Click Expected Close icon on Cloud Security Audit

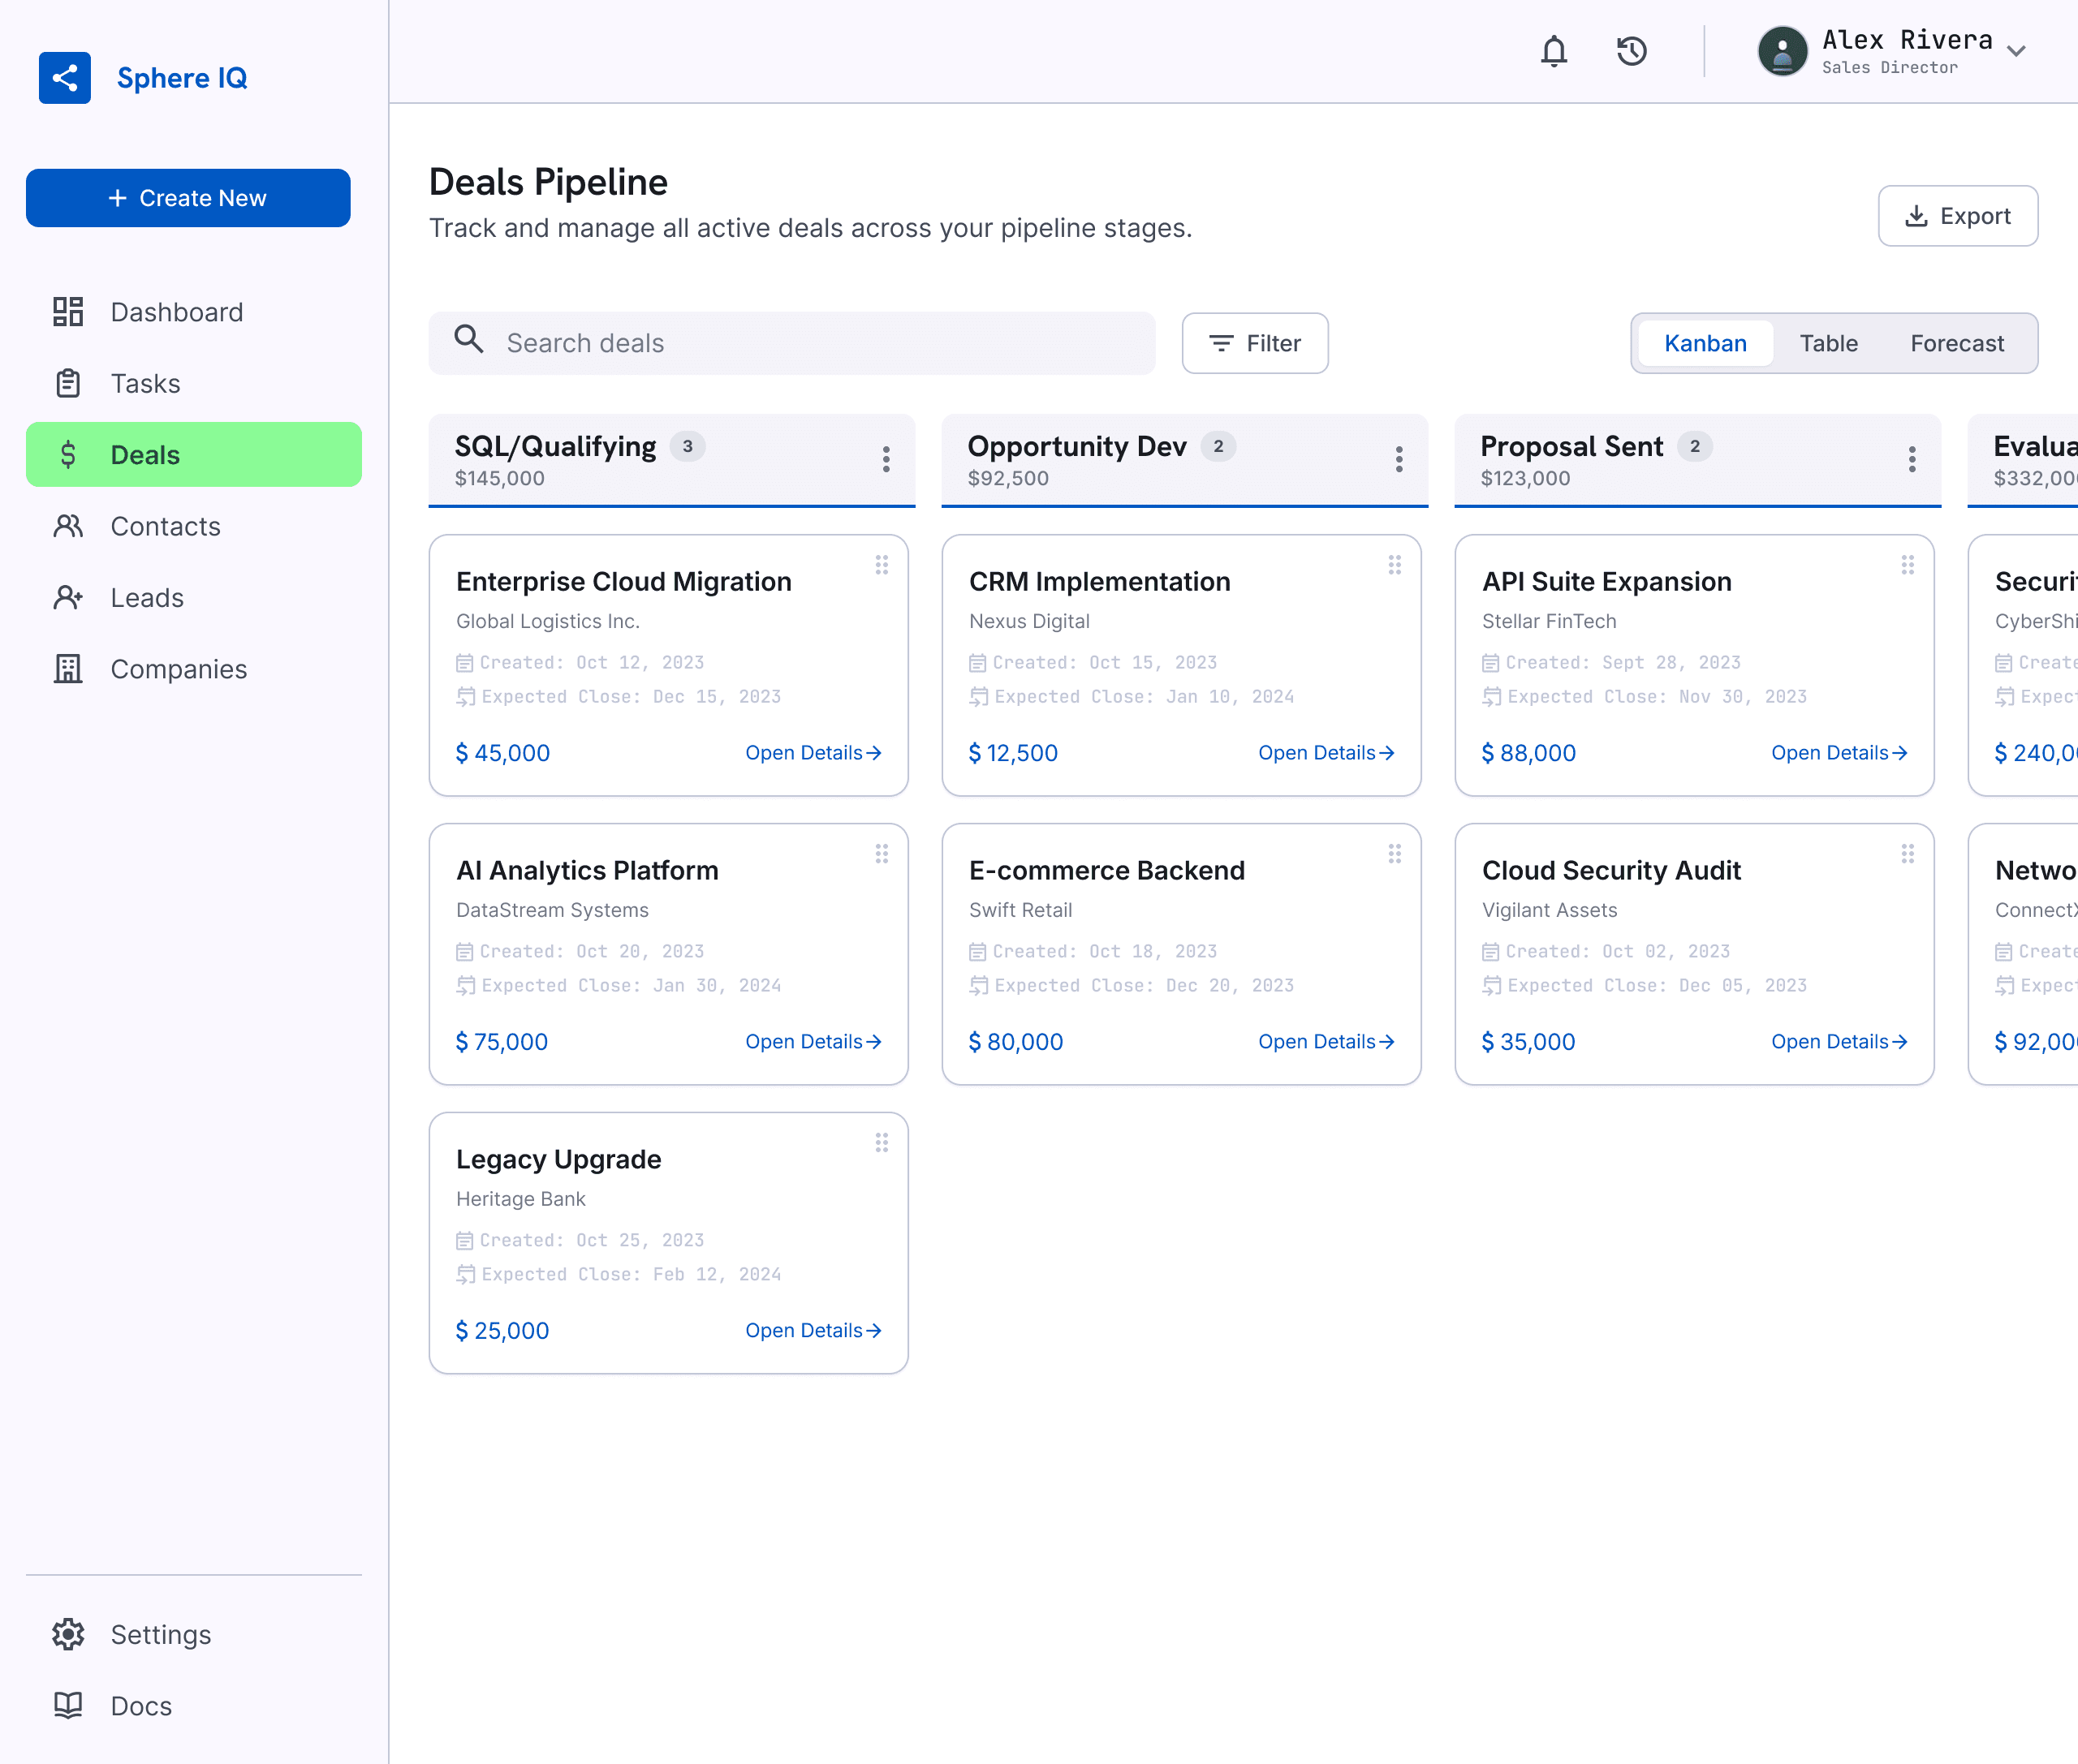click(x=1492, y=986)
